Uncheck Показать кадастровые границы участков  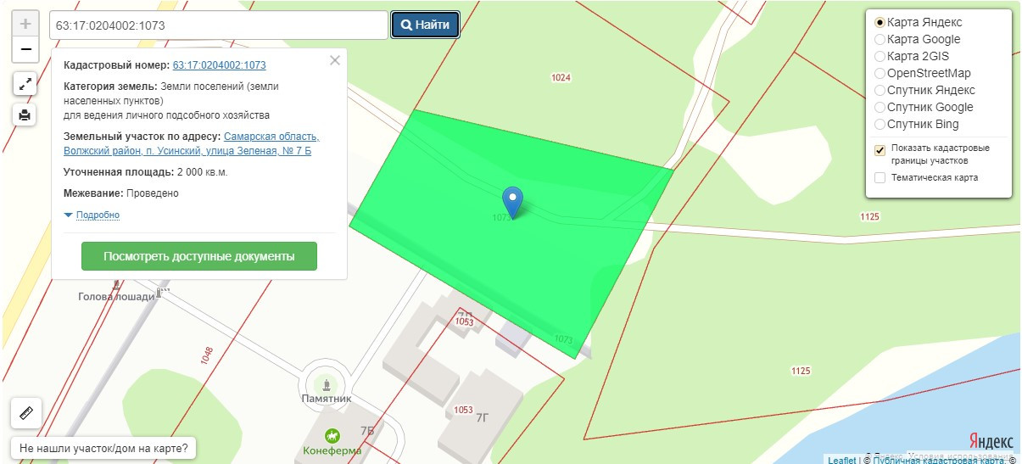pyautogui.click(x=880, y=150)
